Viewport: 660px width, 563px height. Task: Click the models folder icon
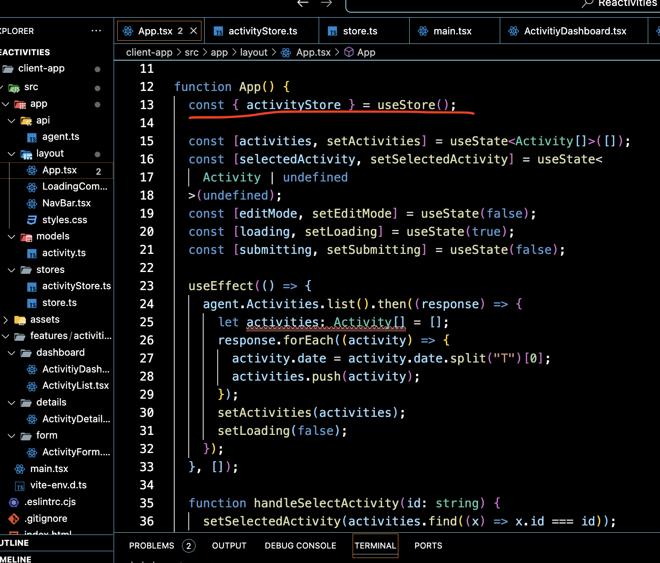pos(26,237)
